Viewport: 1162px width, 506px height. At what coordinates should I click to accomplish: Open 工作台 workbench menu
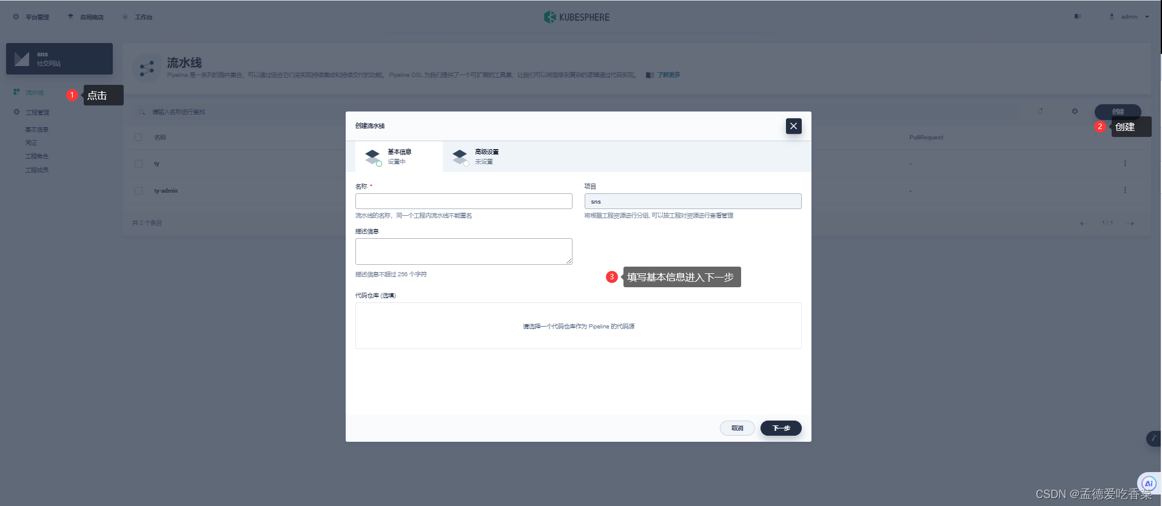[138, 17]
